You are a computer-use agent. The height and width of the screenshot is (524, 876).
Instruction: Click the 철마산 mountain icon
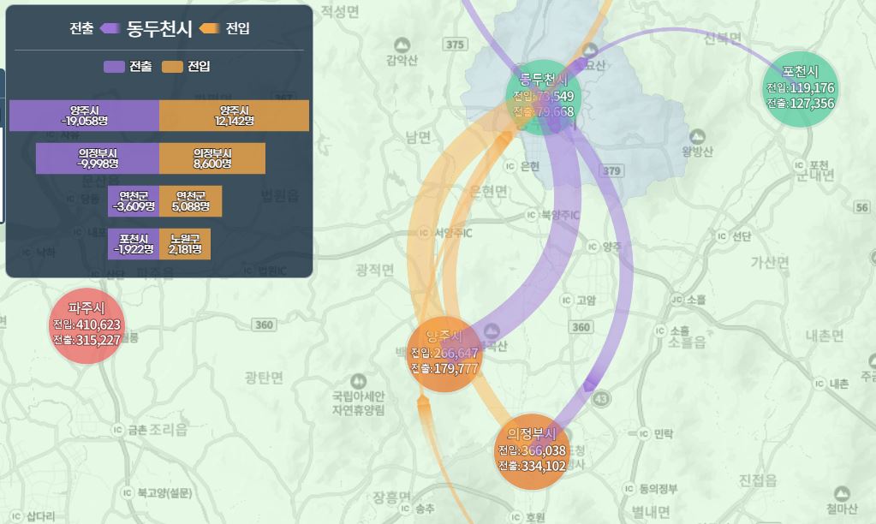pos(842,494)
